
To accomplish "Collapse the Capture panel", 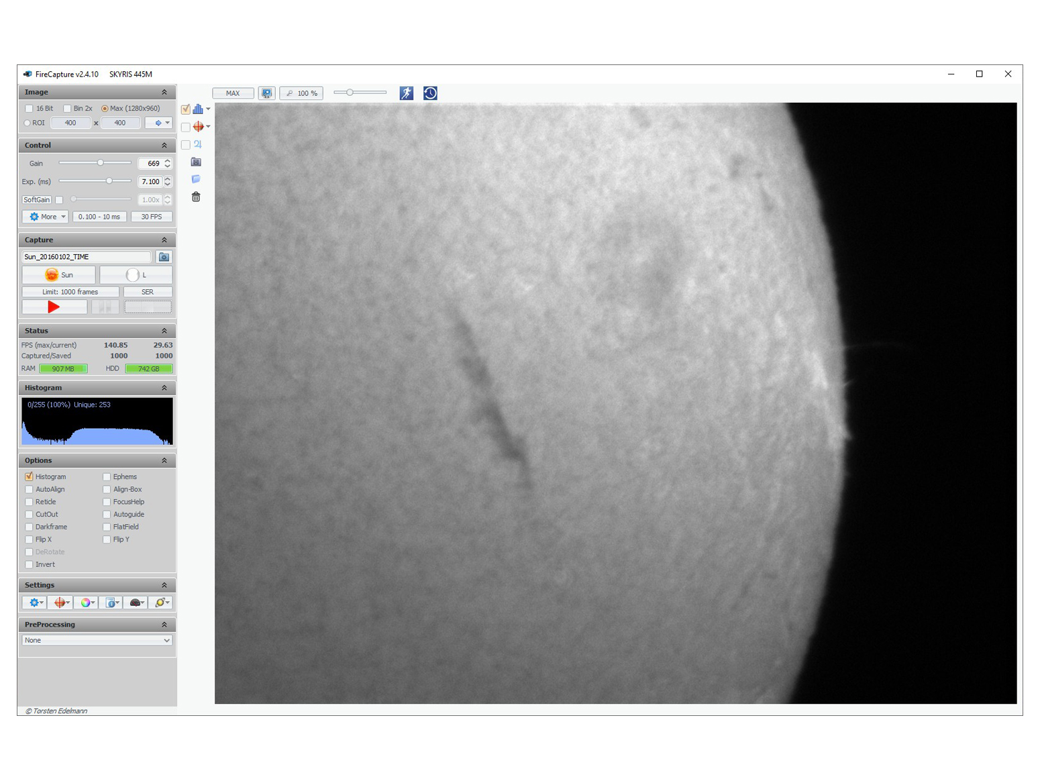I will pyautogui.click(x=164, y=240).
